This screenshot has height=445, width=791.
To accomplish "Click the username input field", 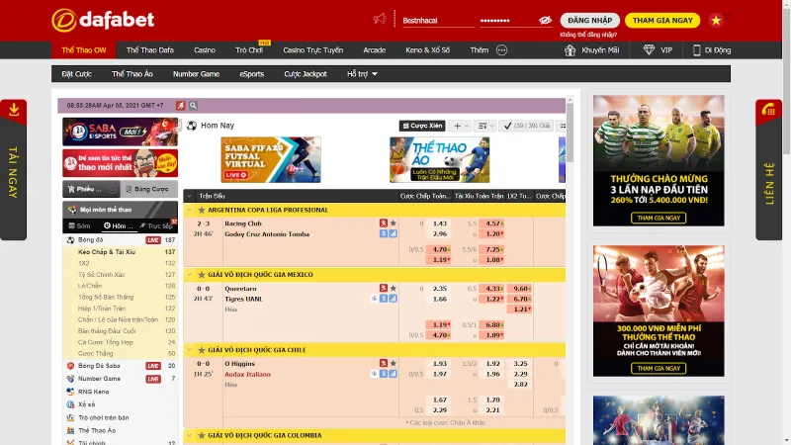I will click(x=438, y=21).
